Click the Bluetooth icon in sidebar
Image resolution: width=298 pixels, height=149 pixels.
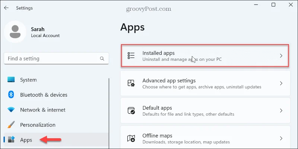11,95
